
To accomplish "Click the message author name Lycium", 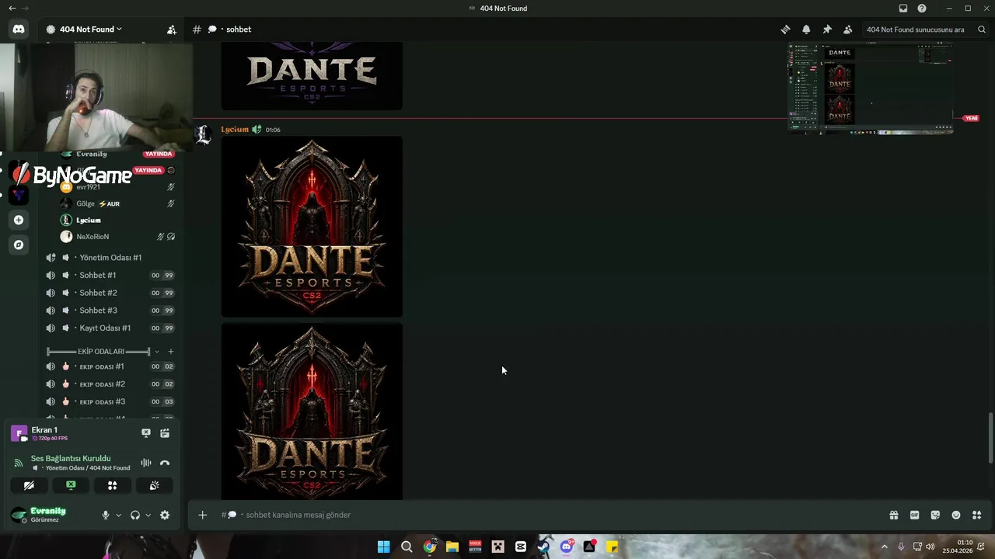I will coord(235,130).
